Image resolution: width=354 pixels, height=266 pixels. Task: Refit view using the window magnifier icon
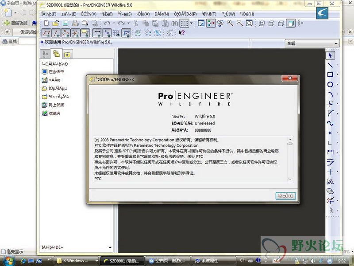[x=249, y=23]
